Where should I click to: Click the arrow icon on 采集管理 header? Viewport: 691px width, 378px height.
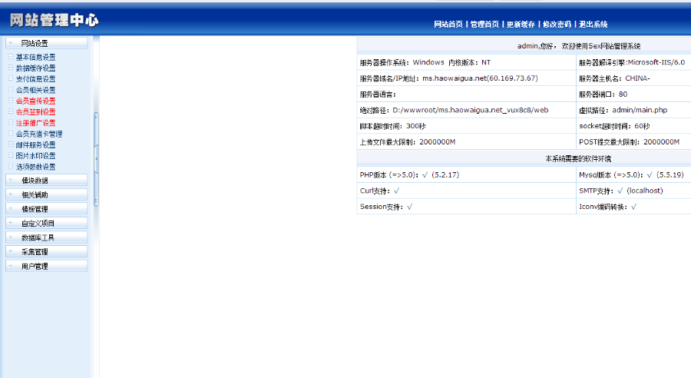click(11, 251)
